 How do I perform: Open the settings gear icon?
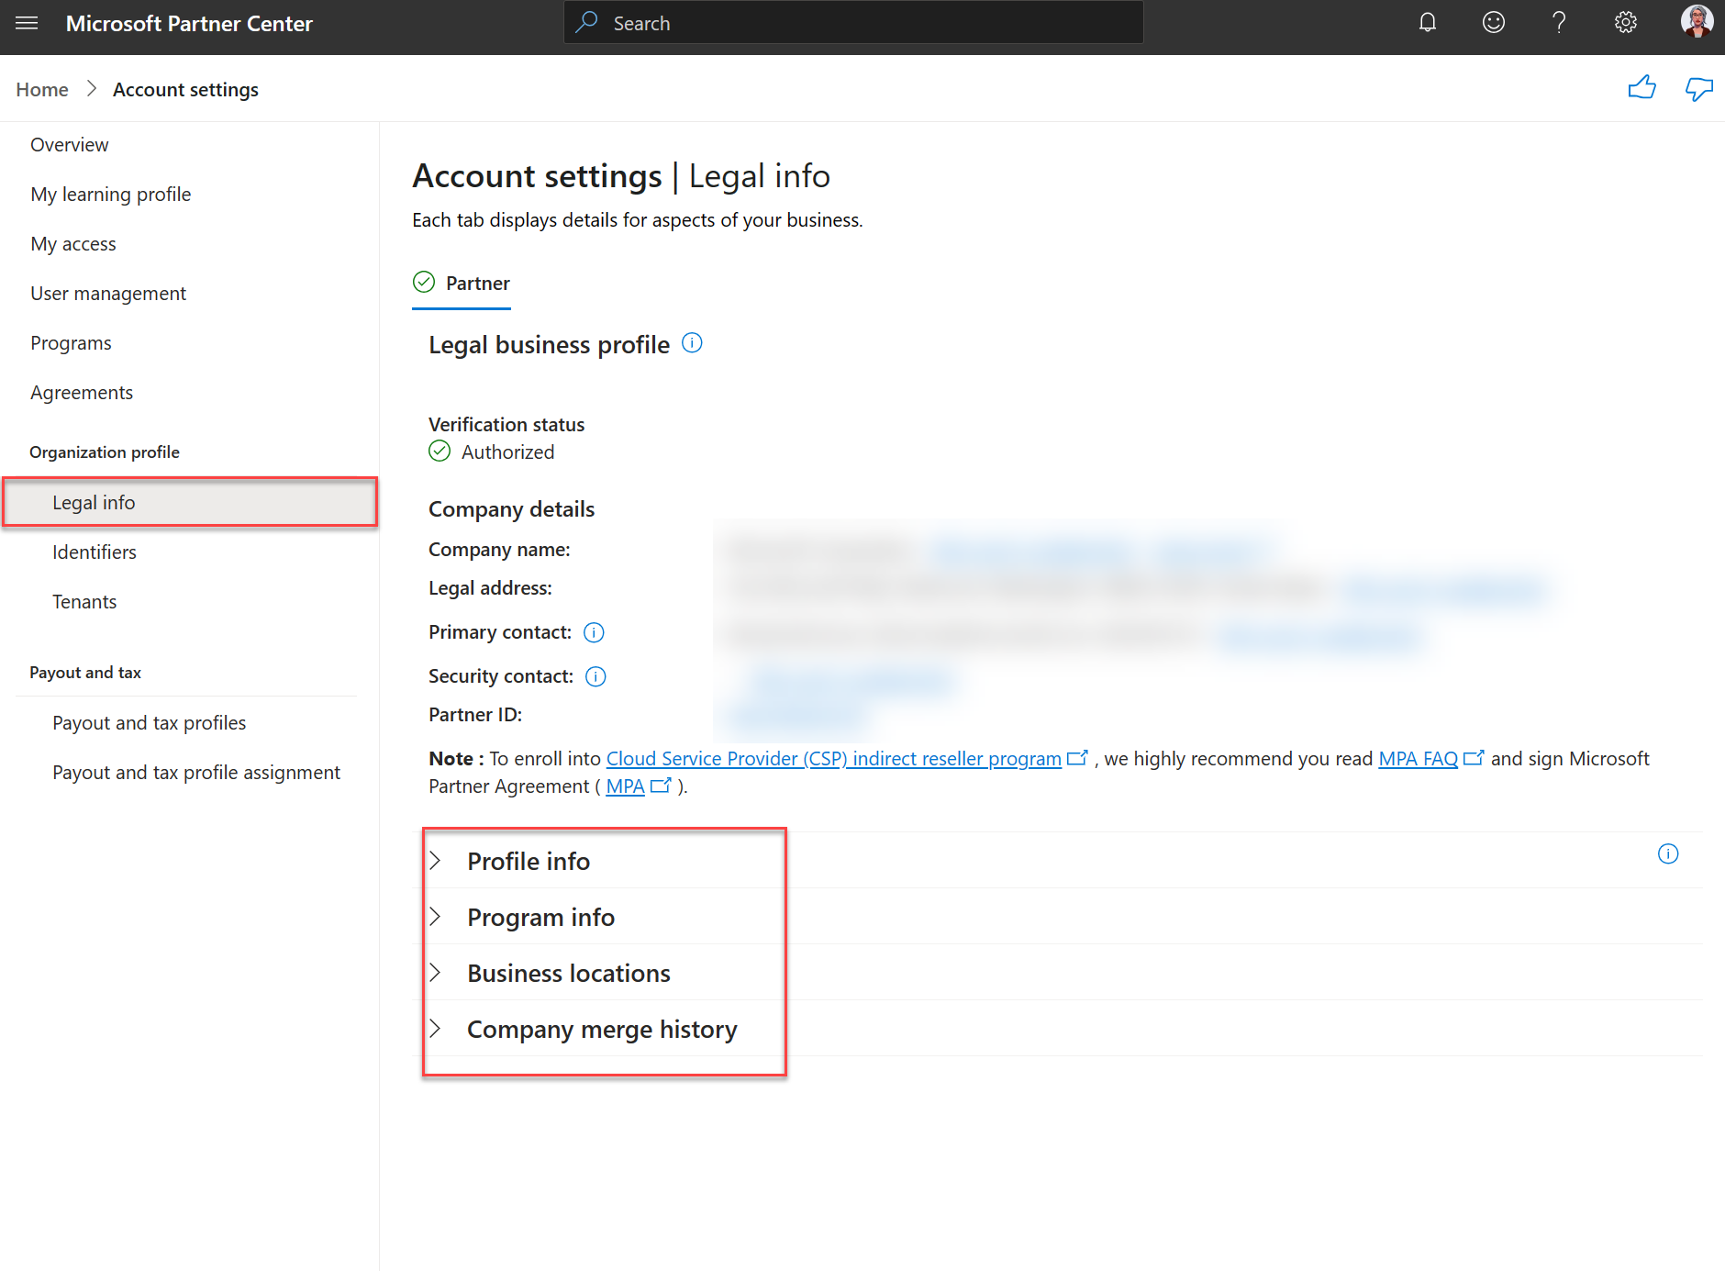1626,23
